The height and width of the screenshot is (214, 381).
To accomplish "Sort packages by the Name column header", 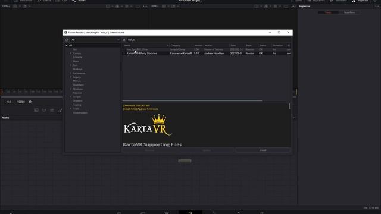I will pos(146,45).
